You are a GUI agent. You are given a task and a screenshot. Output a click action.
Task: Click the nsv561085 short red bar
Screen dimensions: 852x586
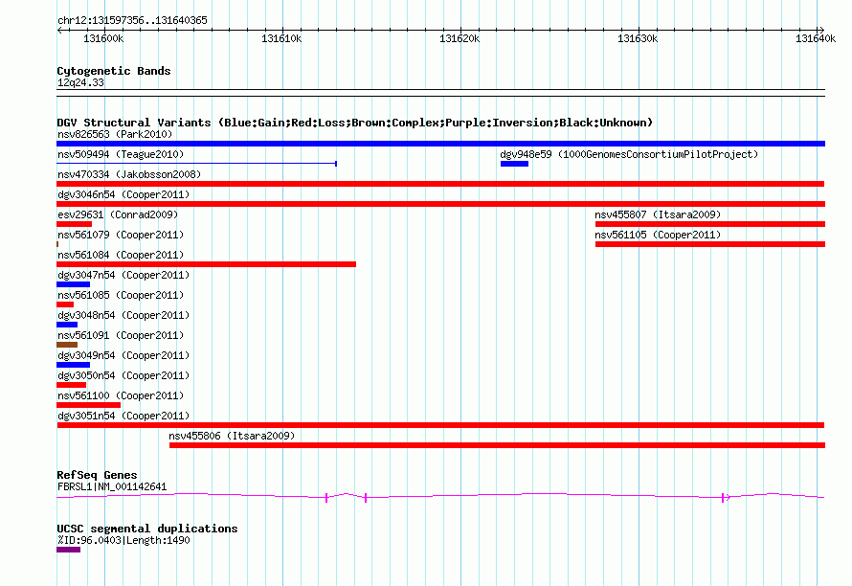coord(65,304)
